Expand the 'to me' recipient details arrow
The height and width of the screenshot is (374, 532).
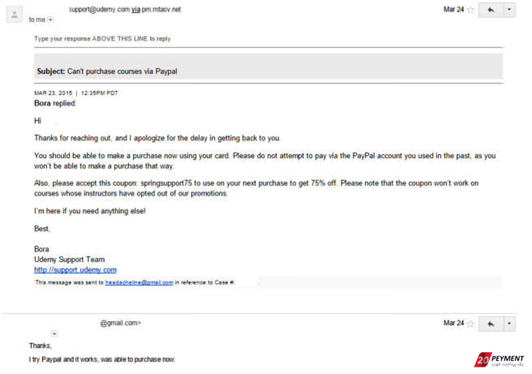(x=51, y=20)
